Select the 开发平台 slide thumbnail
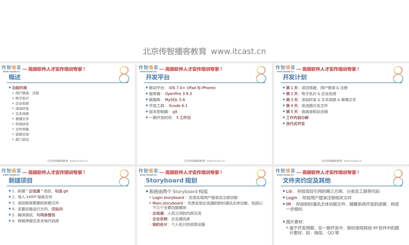Image resolution: width=409 pixels, height=245 pixels. pos(204,114)
